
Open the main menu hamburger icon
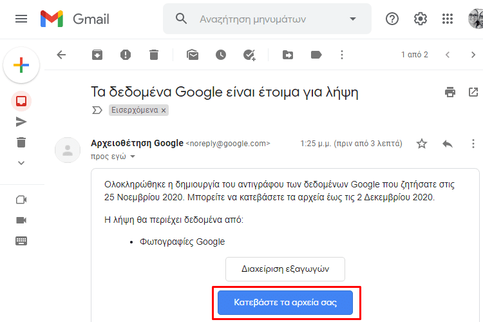pyautogui.click(x=21, y=19)
